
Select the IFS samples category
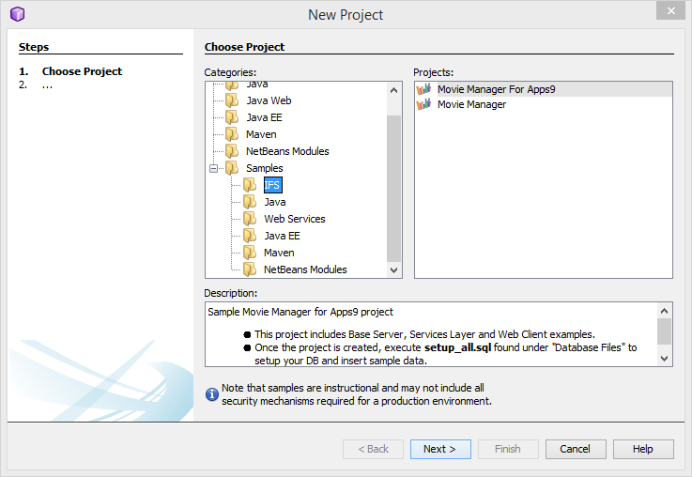[x=272, y=185]
